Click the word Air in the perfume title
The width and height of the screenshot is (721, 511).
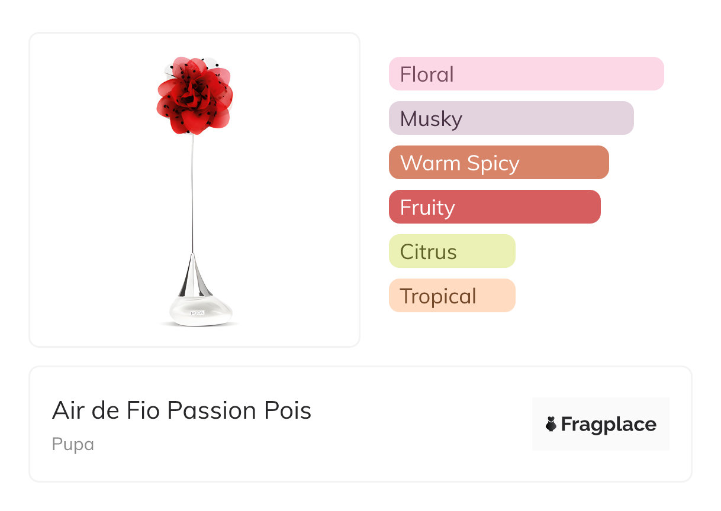point(66,410)
